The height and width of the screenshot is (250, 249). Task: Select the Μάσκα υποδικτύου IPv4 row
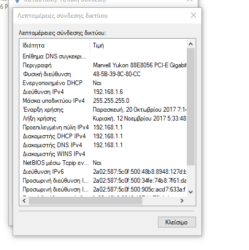103,101
